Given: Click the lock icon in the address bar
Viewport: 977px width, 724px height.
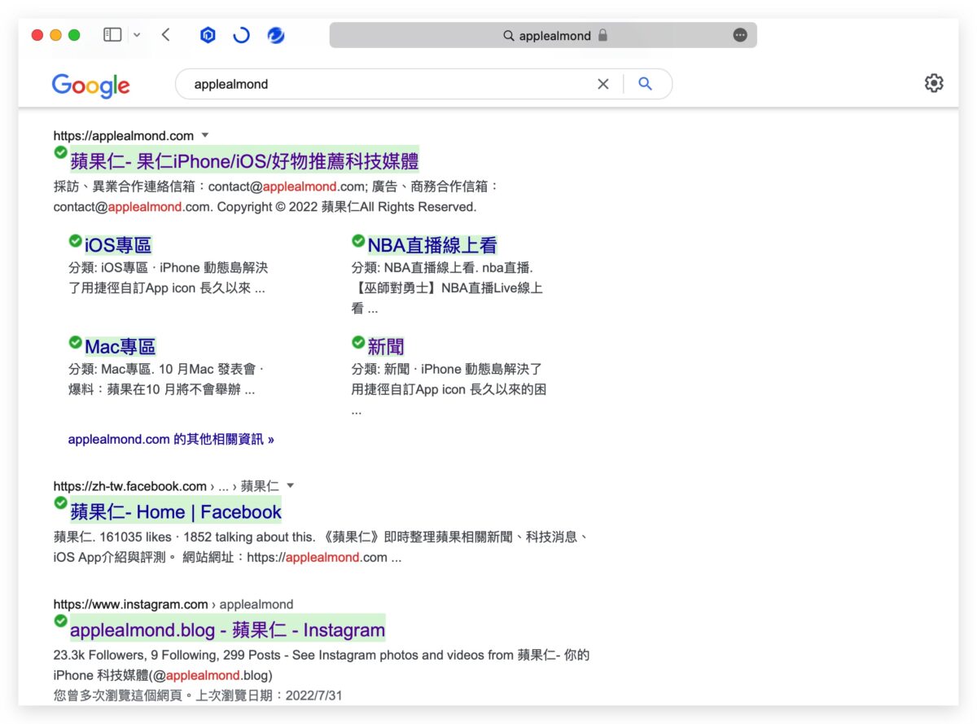Looking at the screenshot, I should (x=602, y=35).
